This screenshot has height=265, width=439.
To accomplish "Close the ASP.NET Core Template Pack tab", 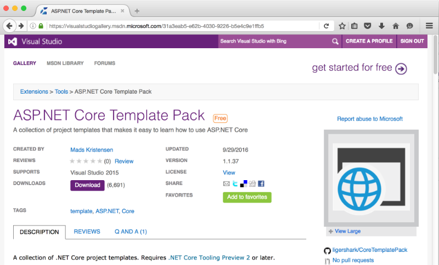I will coord(122,11).
